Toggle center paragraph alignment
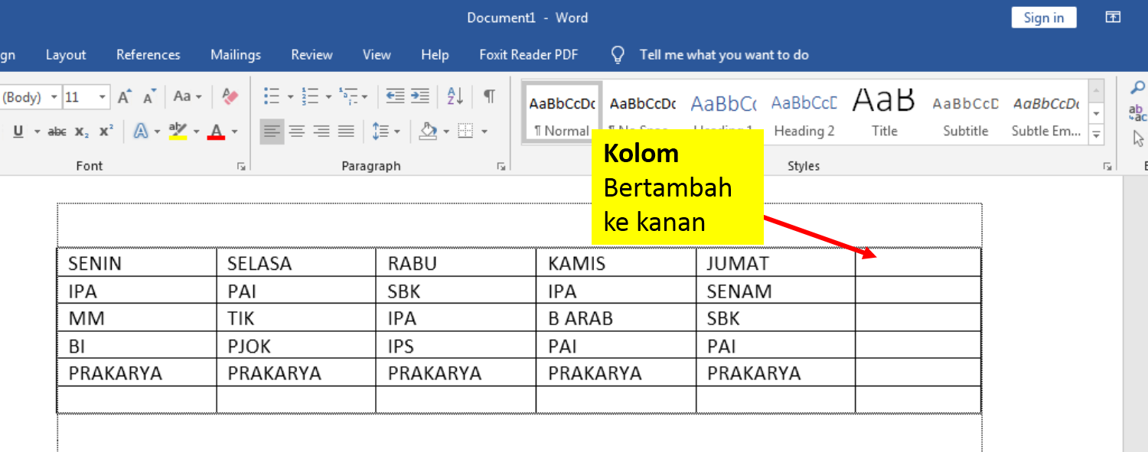The height and width of the screenshot is (452, 1148). [295, 130]
